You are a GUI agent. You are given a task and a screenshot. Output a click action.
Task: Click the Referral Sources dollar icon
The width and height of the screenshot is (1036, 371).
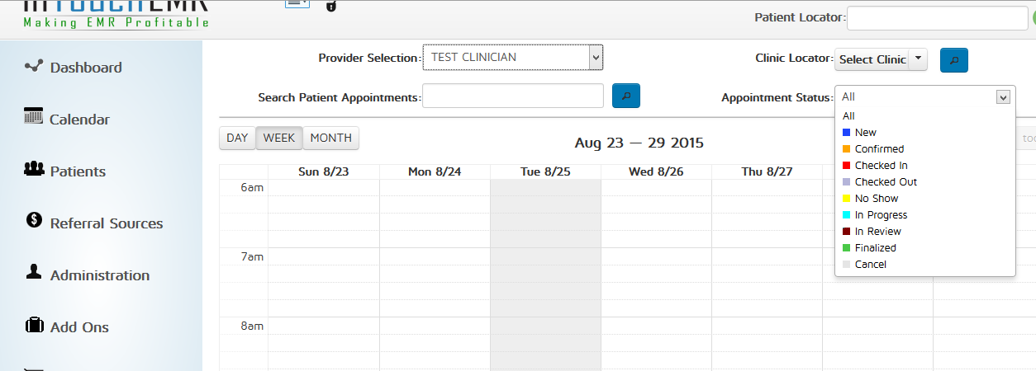(34, 220)
